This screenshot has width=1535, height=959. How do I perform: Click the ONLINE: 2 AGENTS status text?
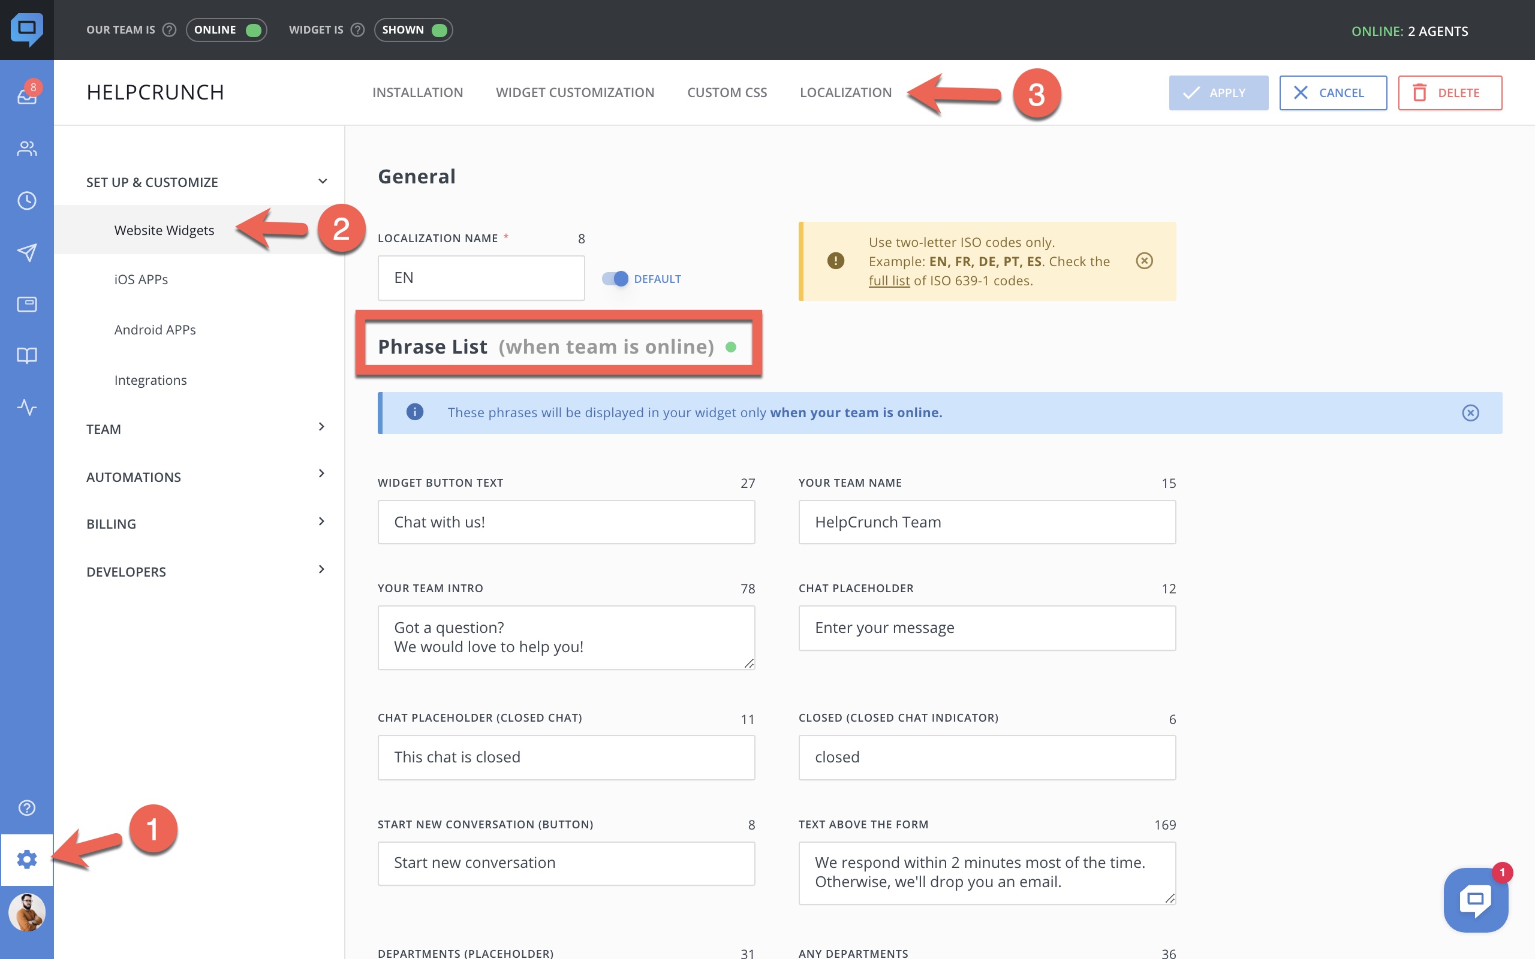[1410, 31]
